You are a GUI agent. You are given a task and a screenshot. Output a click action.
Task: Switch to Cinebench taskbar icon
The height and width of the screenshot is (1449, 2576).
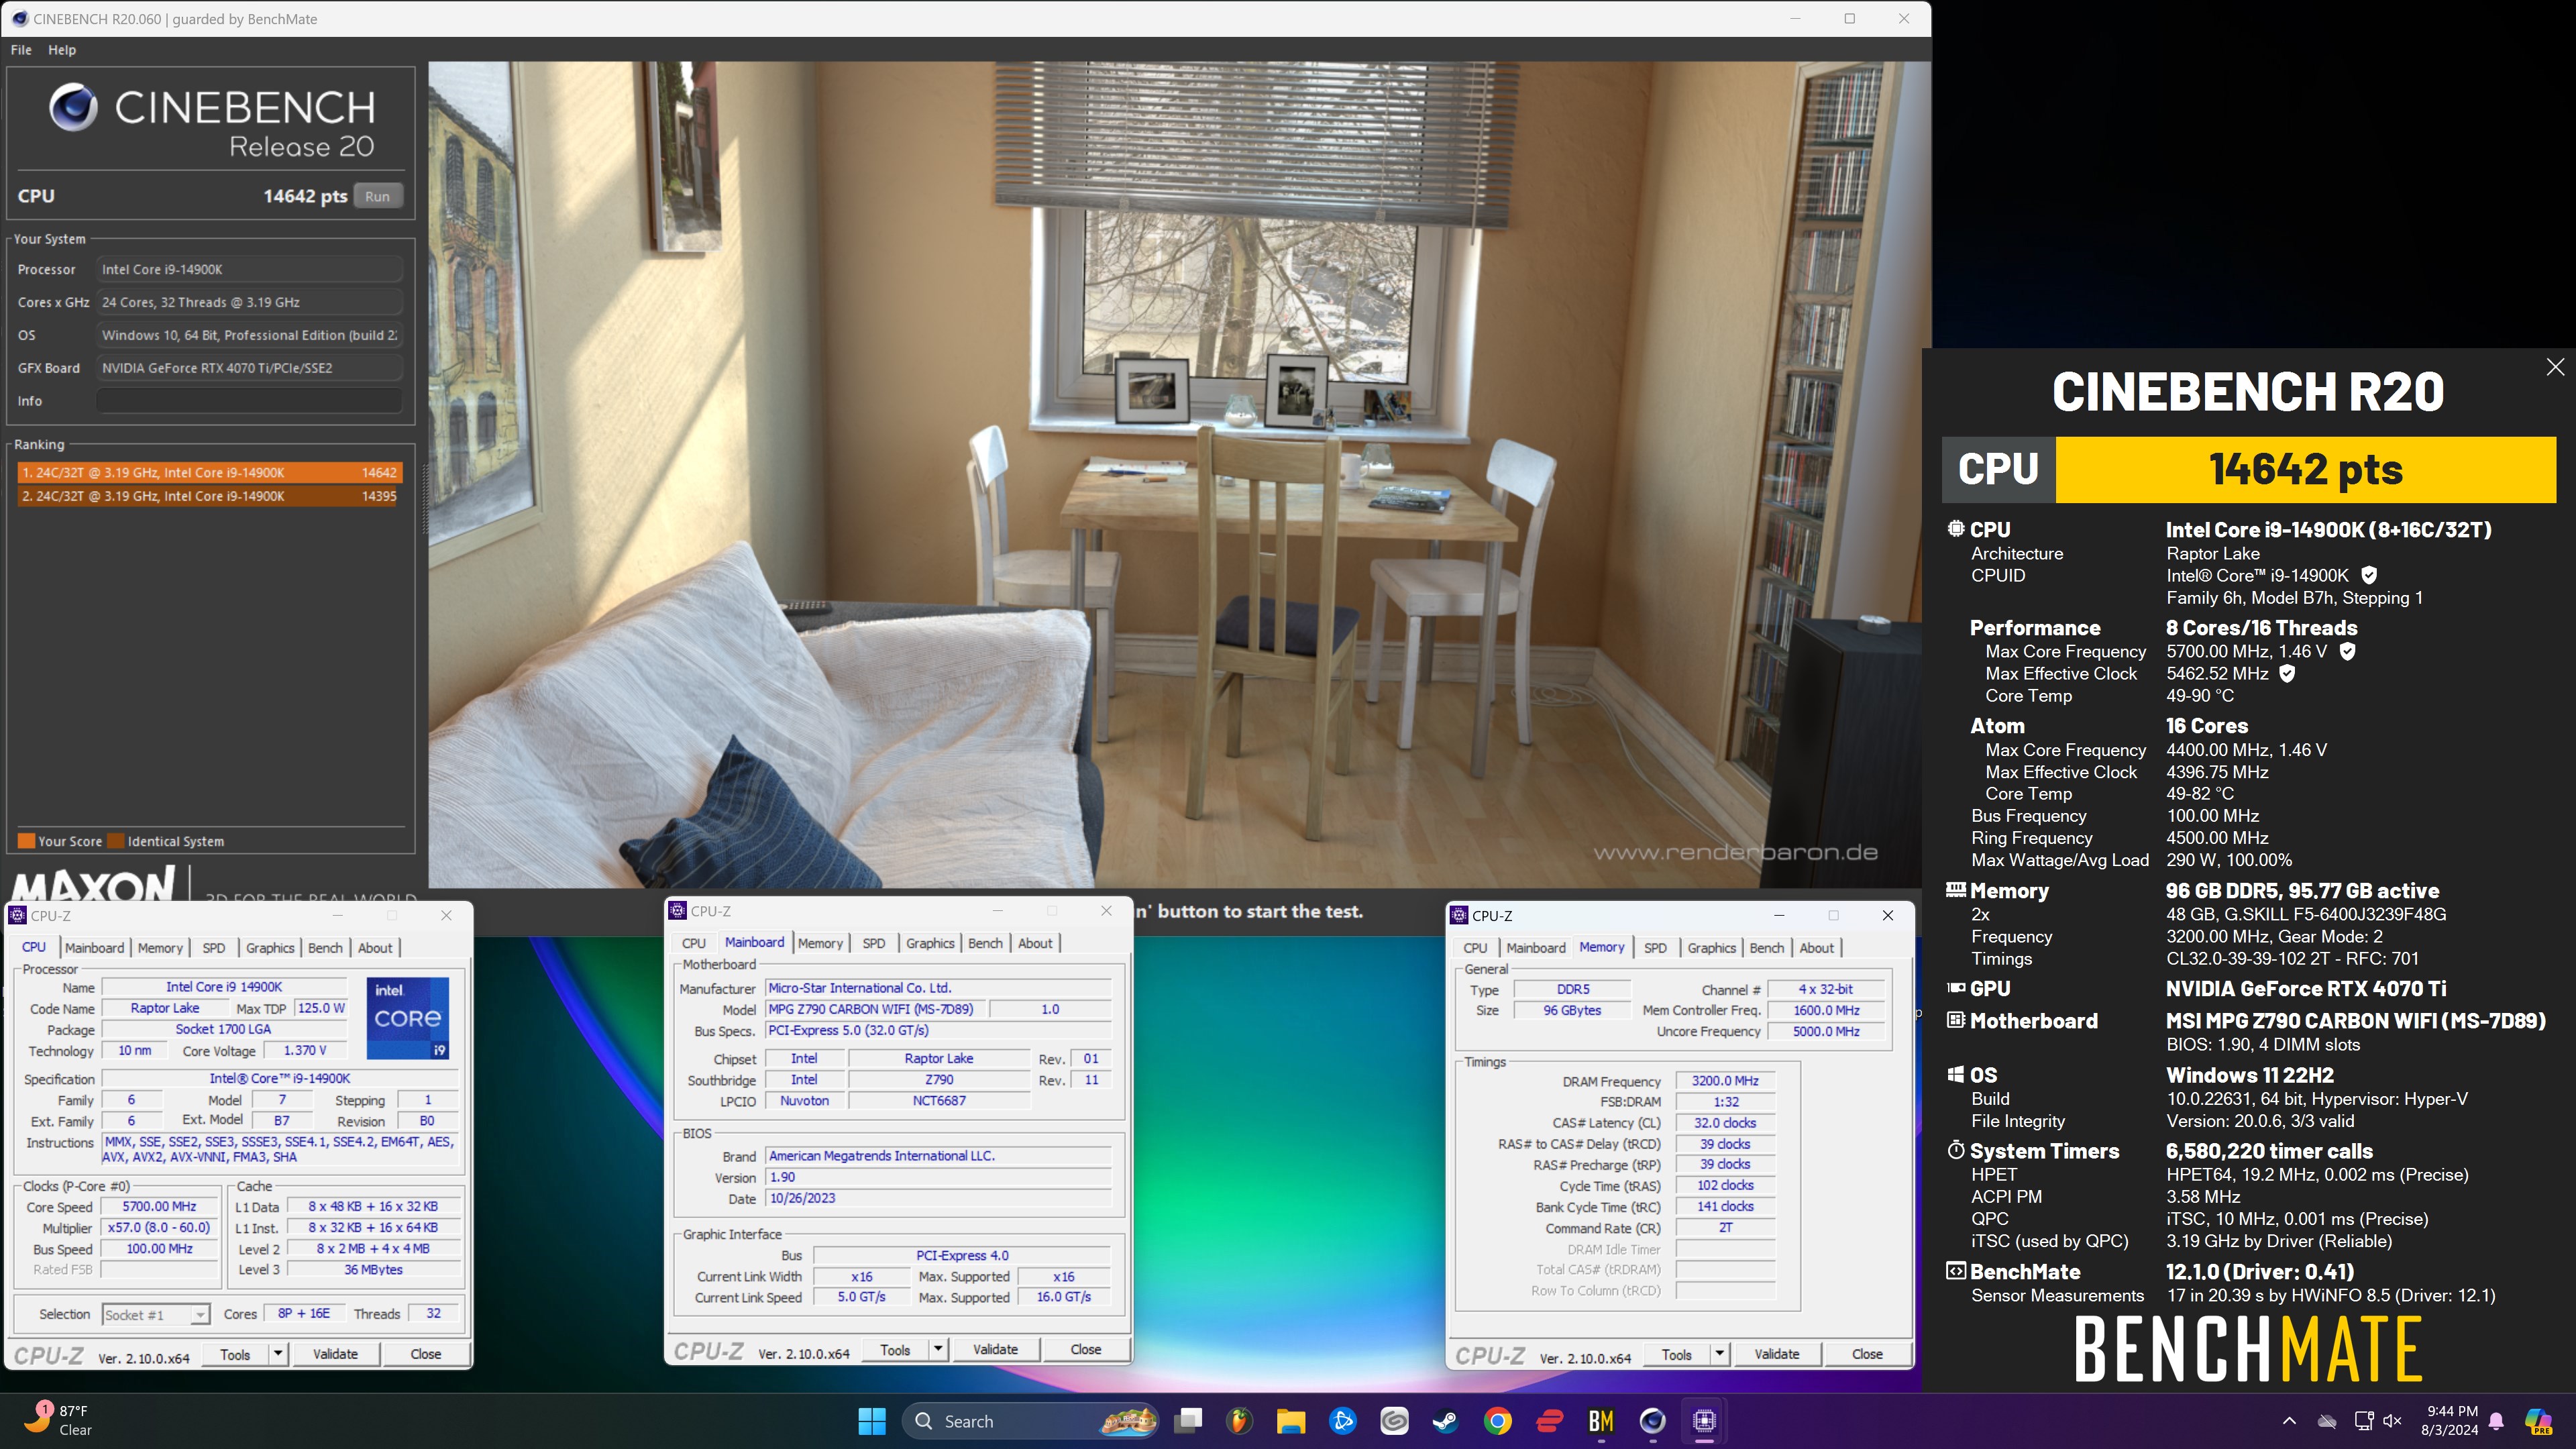coord(1652,1421)
